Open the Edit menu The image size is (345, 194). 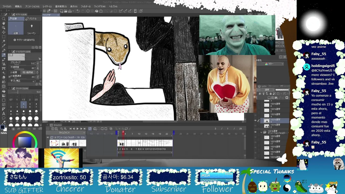pyautogui.click(x=18, y=6)
